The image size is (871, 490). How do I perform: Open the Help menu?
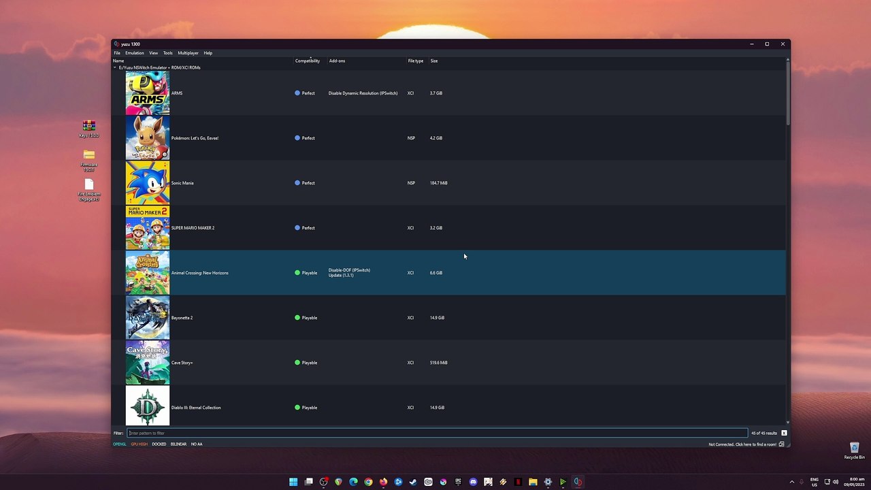pyautogui.click(x=208, y=53)
